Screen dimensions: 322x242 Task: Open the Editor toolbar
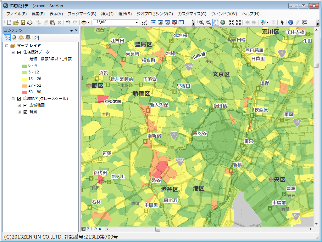click(x=145, y=22)
